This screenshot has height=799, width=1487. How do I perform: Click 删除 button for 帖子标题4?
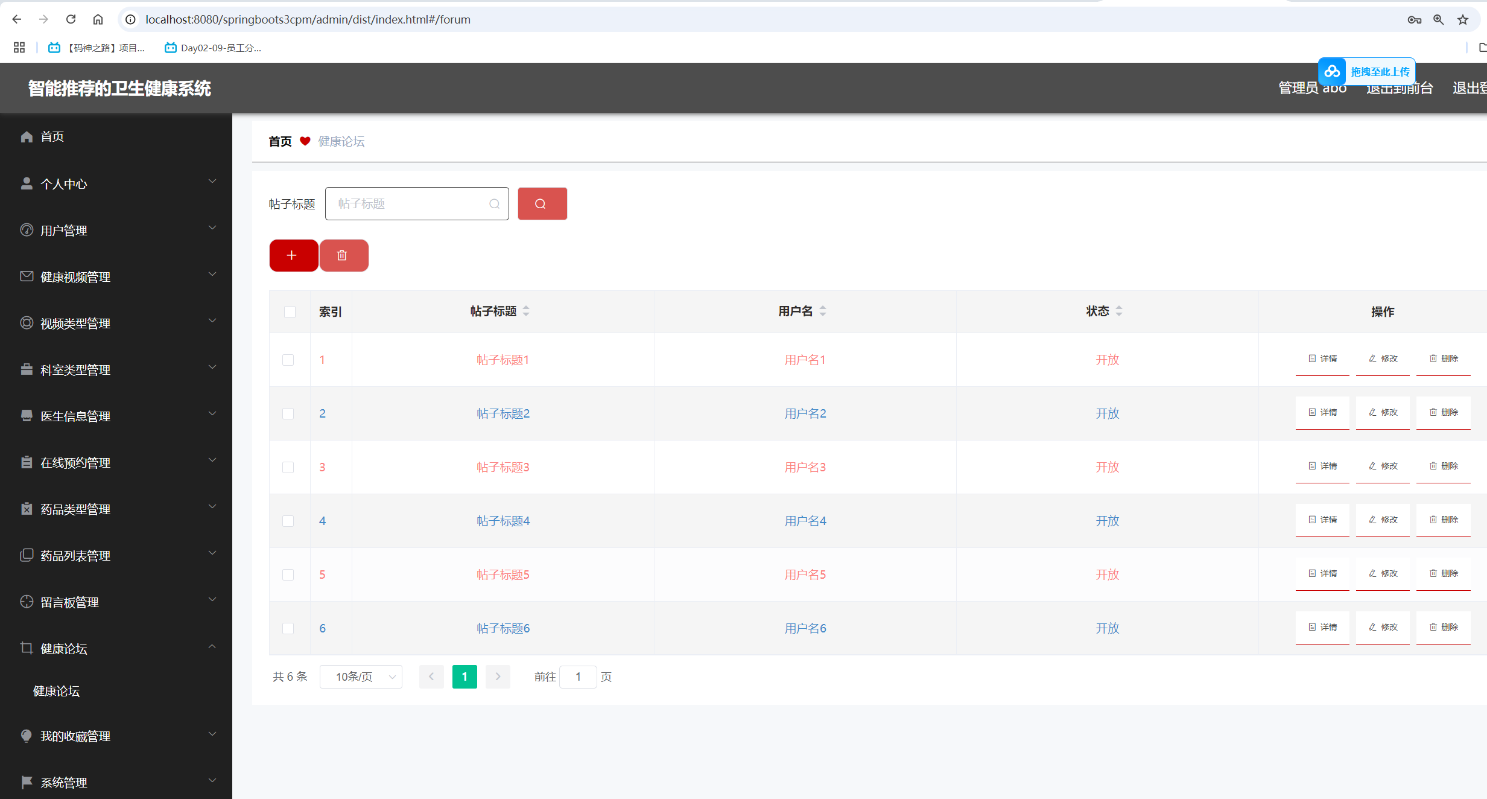point(1443,520)
